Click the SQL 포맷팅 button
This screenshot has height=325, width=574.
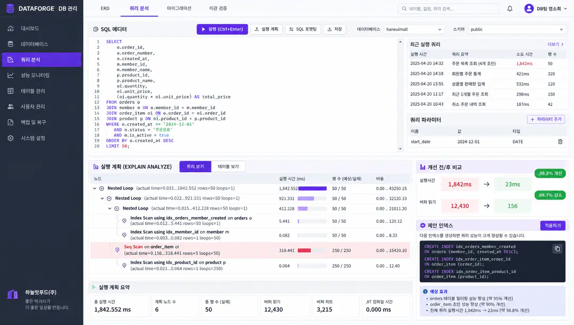coord(303,29)
